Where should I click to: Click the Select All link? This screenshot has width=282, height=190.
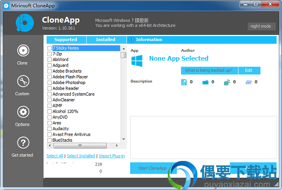[x=55, y=156]
